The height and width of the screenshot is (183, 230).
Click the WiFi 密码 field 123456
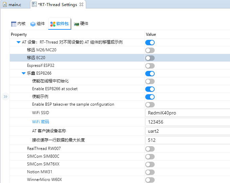(x=187, y=122)
